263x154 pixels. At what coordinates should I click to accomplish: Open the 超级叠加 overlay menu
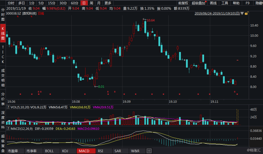pyautogui.click(x=199, y=3)
